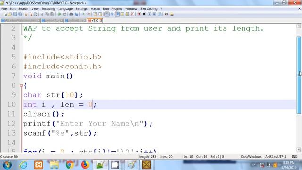Click the Zoom Out toolbar icon
This screenshot has height=170, width=302.
pos(89,14)
